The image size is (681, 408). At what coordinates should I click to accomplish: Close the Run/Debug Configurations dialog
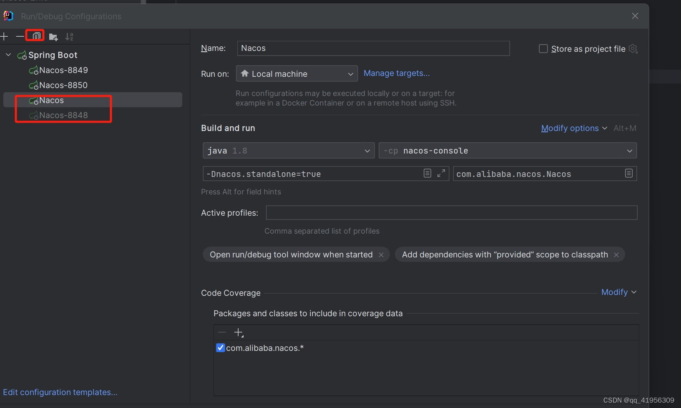click(635, 16)
